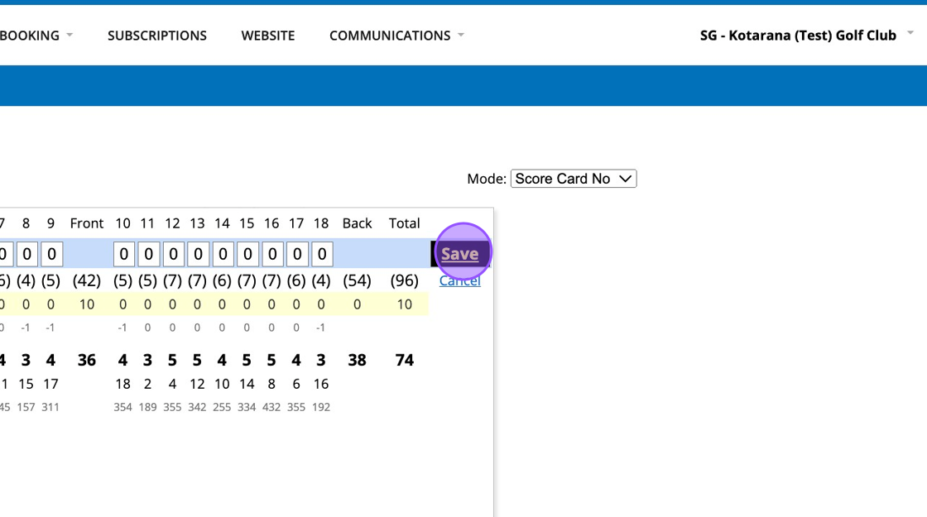Click the Total column header
Image resolution: width=927 pixels, height=517 pixels.
404,223
